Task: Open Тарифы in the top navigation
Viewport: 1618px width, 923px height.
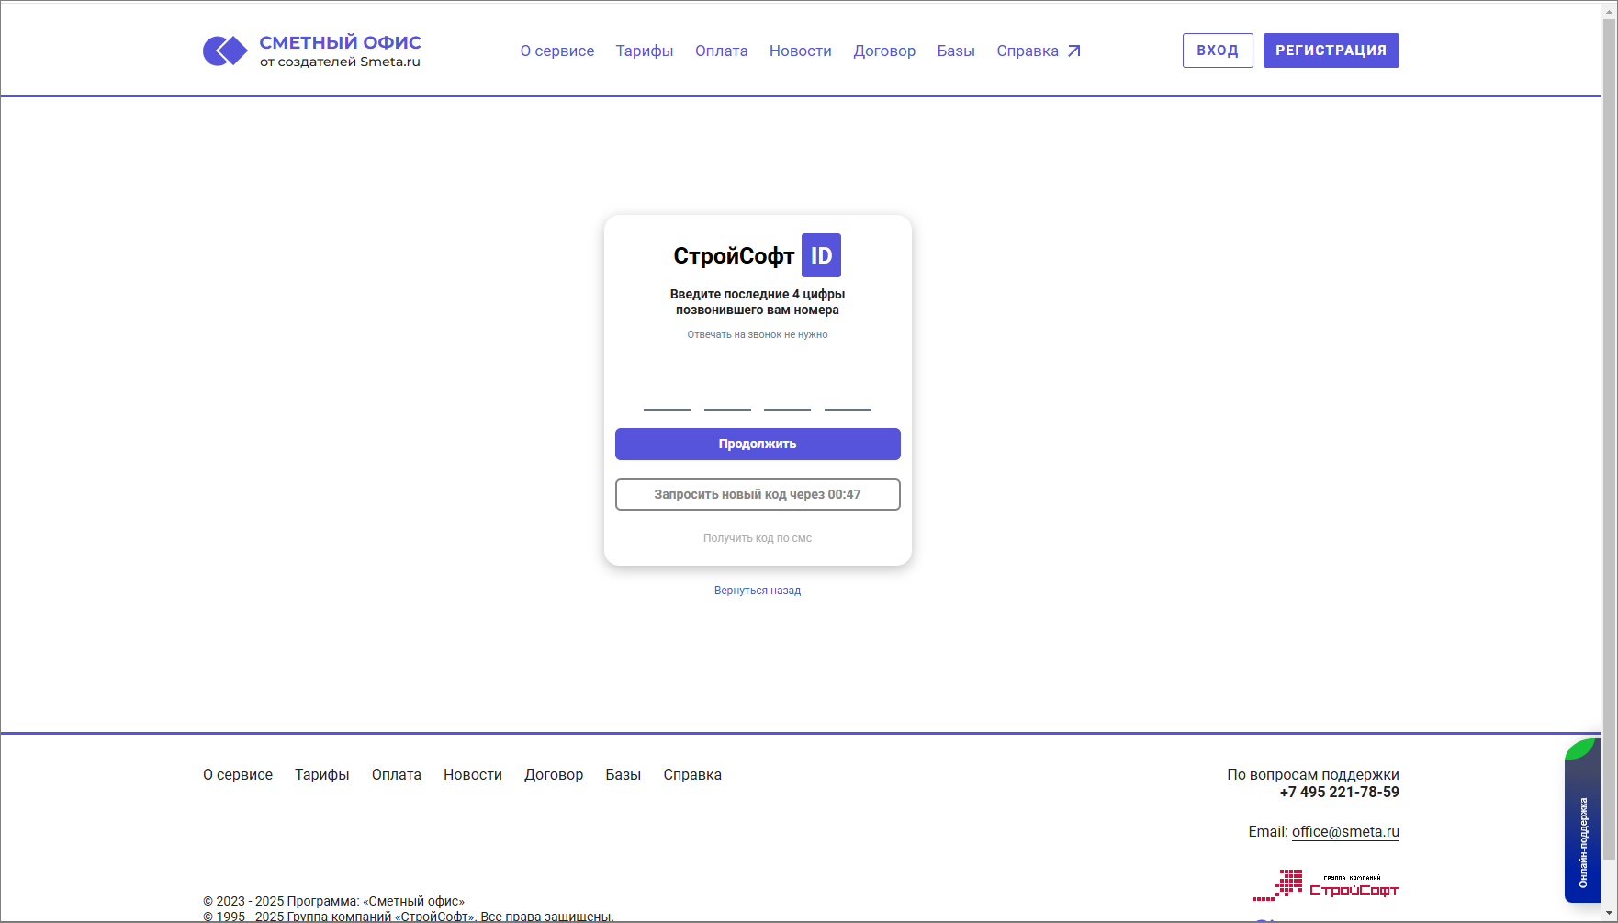Action: [644, 51]
